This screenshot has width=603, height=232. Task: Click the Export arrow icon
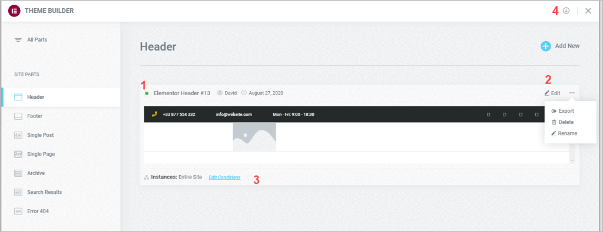[x=554, y=111]
